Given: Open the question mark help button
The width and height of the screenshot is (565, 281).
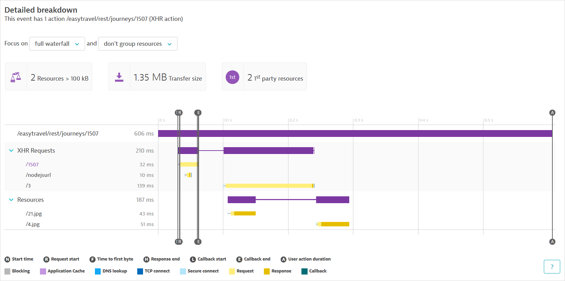Looking at the screenshot, I should pos(552,267).
